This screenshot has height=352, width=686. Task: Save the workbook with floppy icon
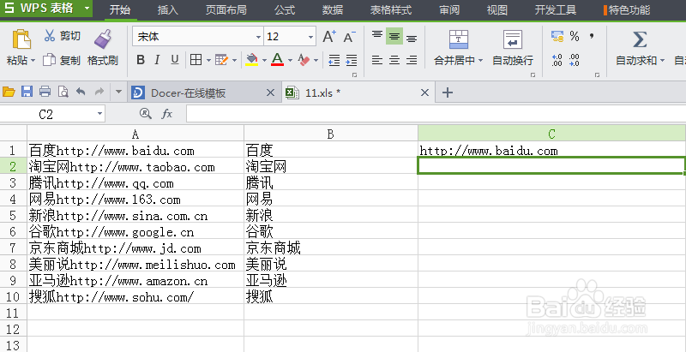[27, 92]
